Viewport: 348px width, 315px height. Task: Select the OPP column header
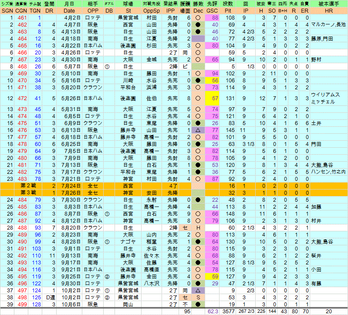(x=93, y=10)
